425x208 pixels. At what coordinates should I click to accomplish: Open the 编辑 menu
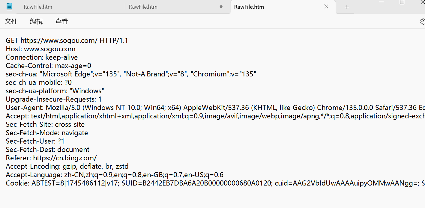[36, 21]
